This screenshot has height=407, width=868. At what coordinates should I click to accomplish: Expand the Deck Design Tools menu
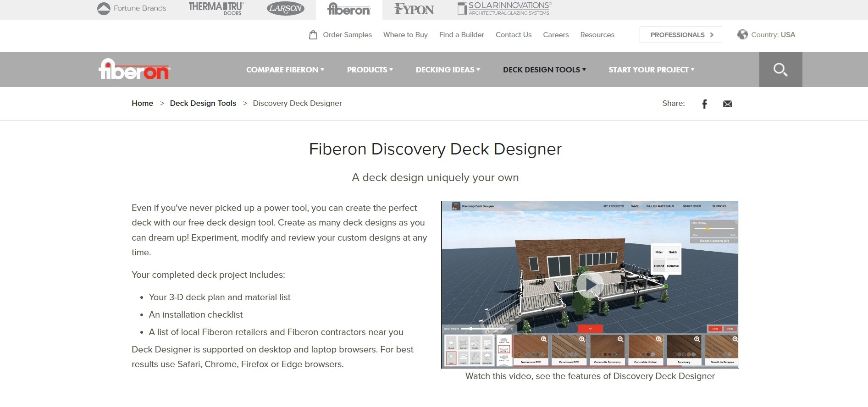[544, 70]
